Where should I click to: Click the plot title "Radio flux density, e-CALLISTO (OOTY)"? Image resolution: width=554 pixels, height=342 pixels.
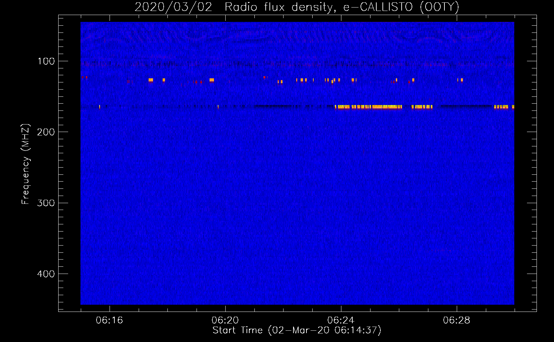click(x=342, y=7)
